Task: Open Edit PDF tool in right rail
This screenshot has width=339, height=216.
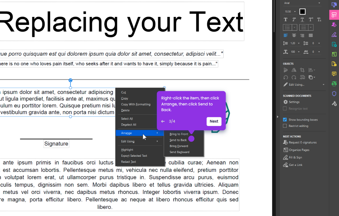Action: (x=334, y=15)
